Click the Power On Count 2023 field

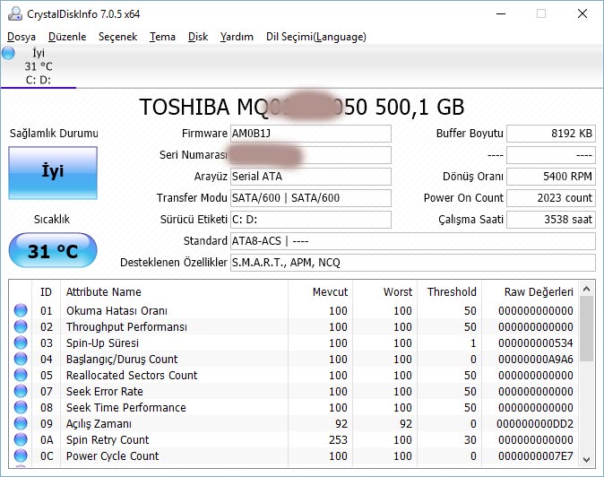(x=551, y=198)
